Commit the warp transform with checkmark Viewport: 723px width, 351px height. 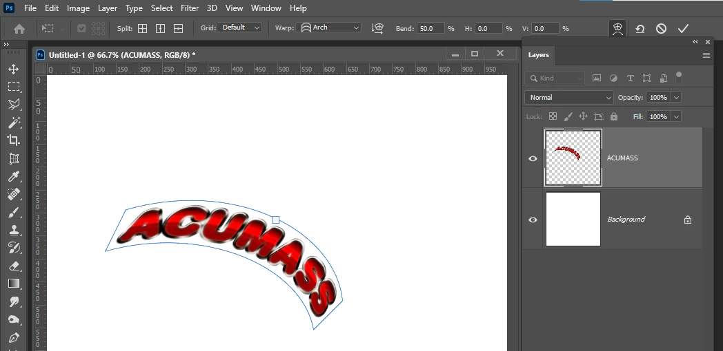pos(683,28)
